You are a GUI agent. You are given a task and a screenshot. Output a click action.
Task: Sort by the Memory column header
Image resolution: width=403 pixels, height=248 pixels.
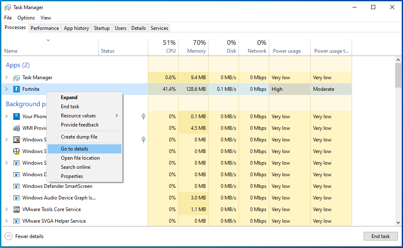[x=193, y=47]
